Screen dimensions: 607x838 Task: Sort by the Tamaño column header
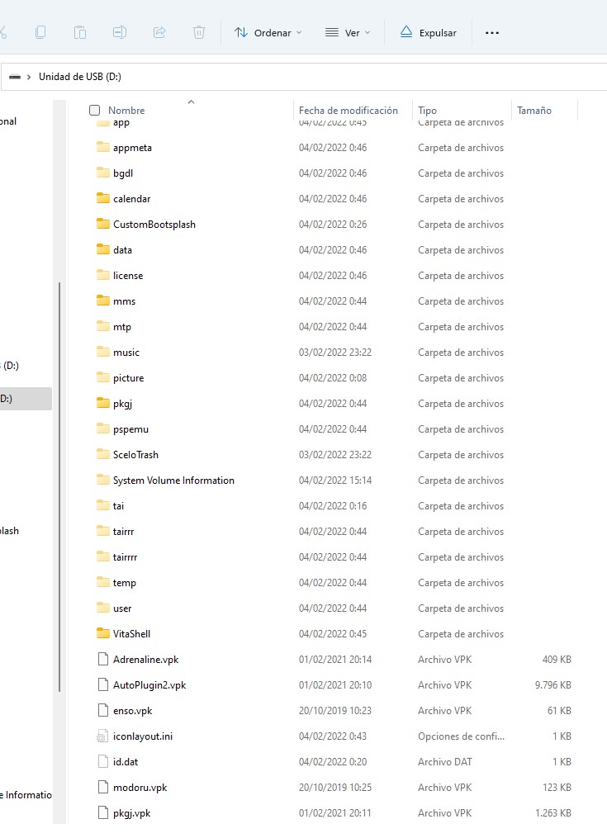point(533,110)
